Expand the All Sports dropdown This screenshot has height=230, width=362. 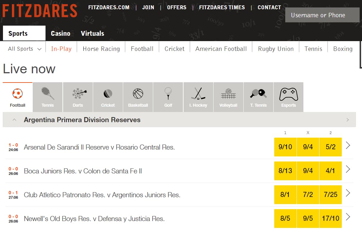click(x=24, y=49)
